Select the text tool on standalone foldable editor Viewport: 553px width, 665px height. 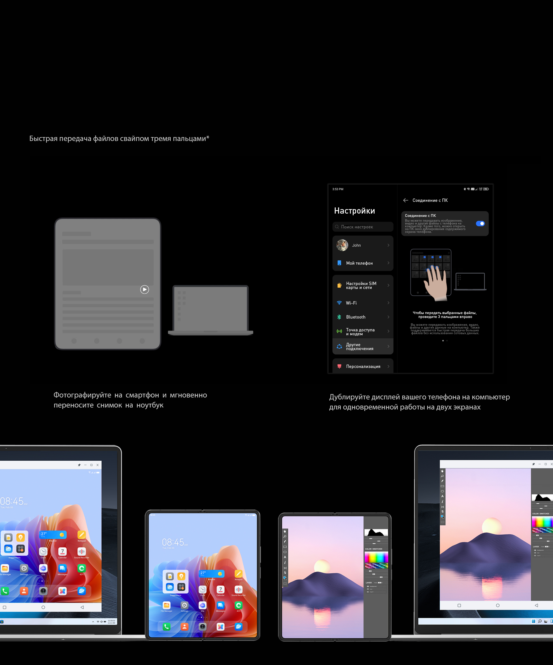point(285,557)
